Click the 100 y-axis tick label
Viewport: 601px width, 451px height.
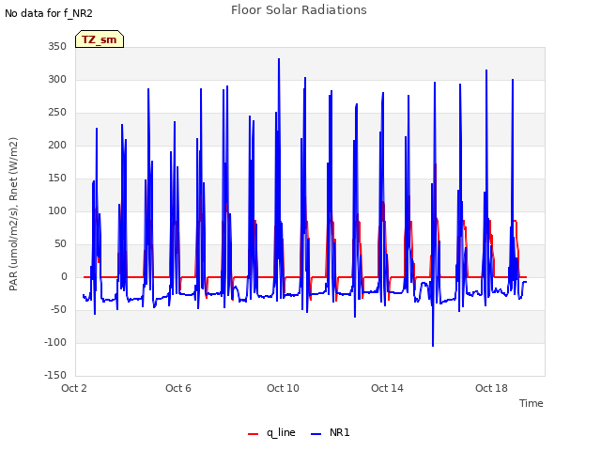point(57,210)
